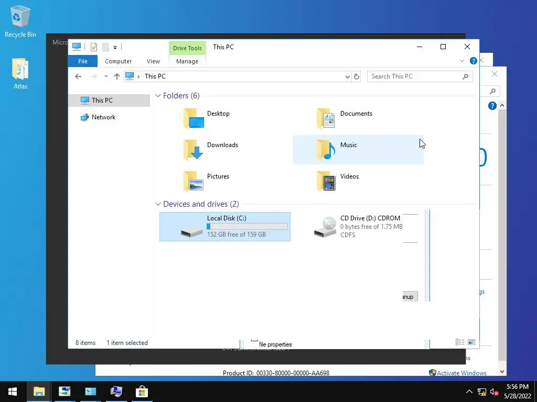Collapse Devices and drives group

point(158,204)
